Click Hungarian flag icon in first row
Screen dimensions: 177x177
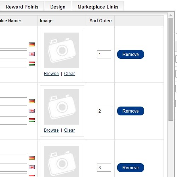[32, 64]
